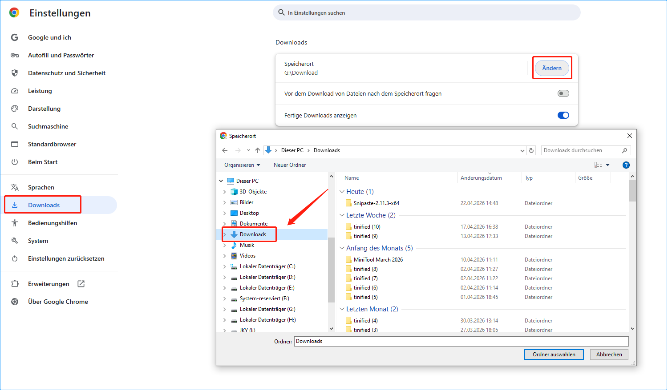This screenshot has height=391, width=668.
Task: Open the address bar history dropdown
Action: pyautogui.click(x=522, y=150)
